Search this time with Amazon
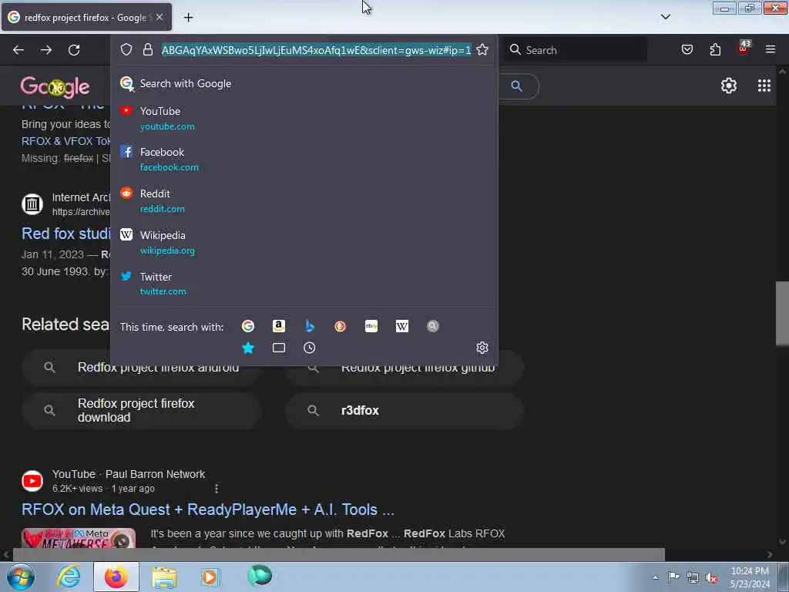The width and height of the screenshot is (789, 592). 279,326
